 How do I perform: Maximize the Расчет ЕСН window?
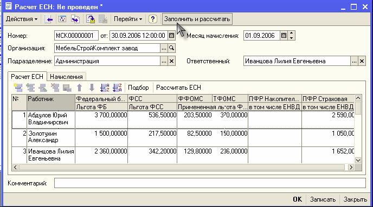353,7
